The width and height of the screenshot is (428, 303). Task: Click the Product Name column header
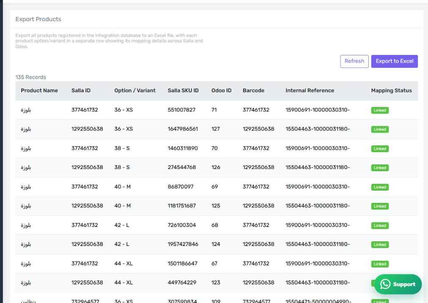tap(39, 90)
